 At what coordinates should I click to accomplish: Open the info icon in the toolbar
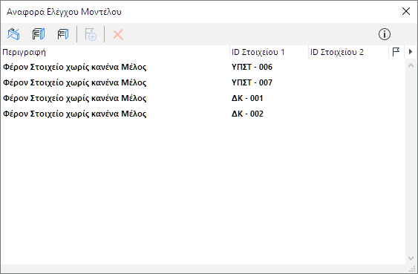(384, 34)
